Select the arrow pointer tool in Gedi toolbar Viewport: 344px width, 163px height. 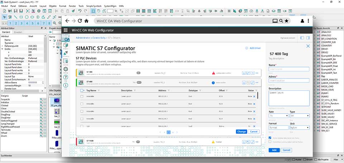click(5, 17)
